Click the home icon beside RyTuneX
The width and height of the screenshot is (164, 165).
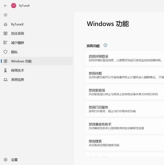point(5,24)
